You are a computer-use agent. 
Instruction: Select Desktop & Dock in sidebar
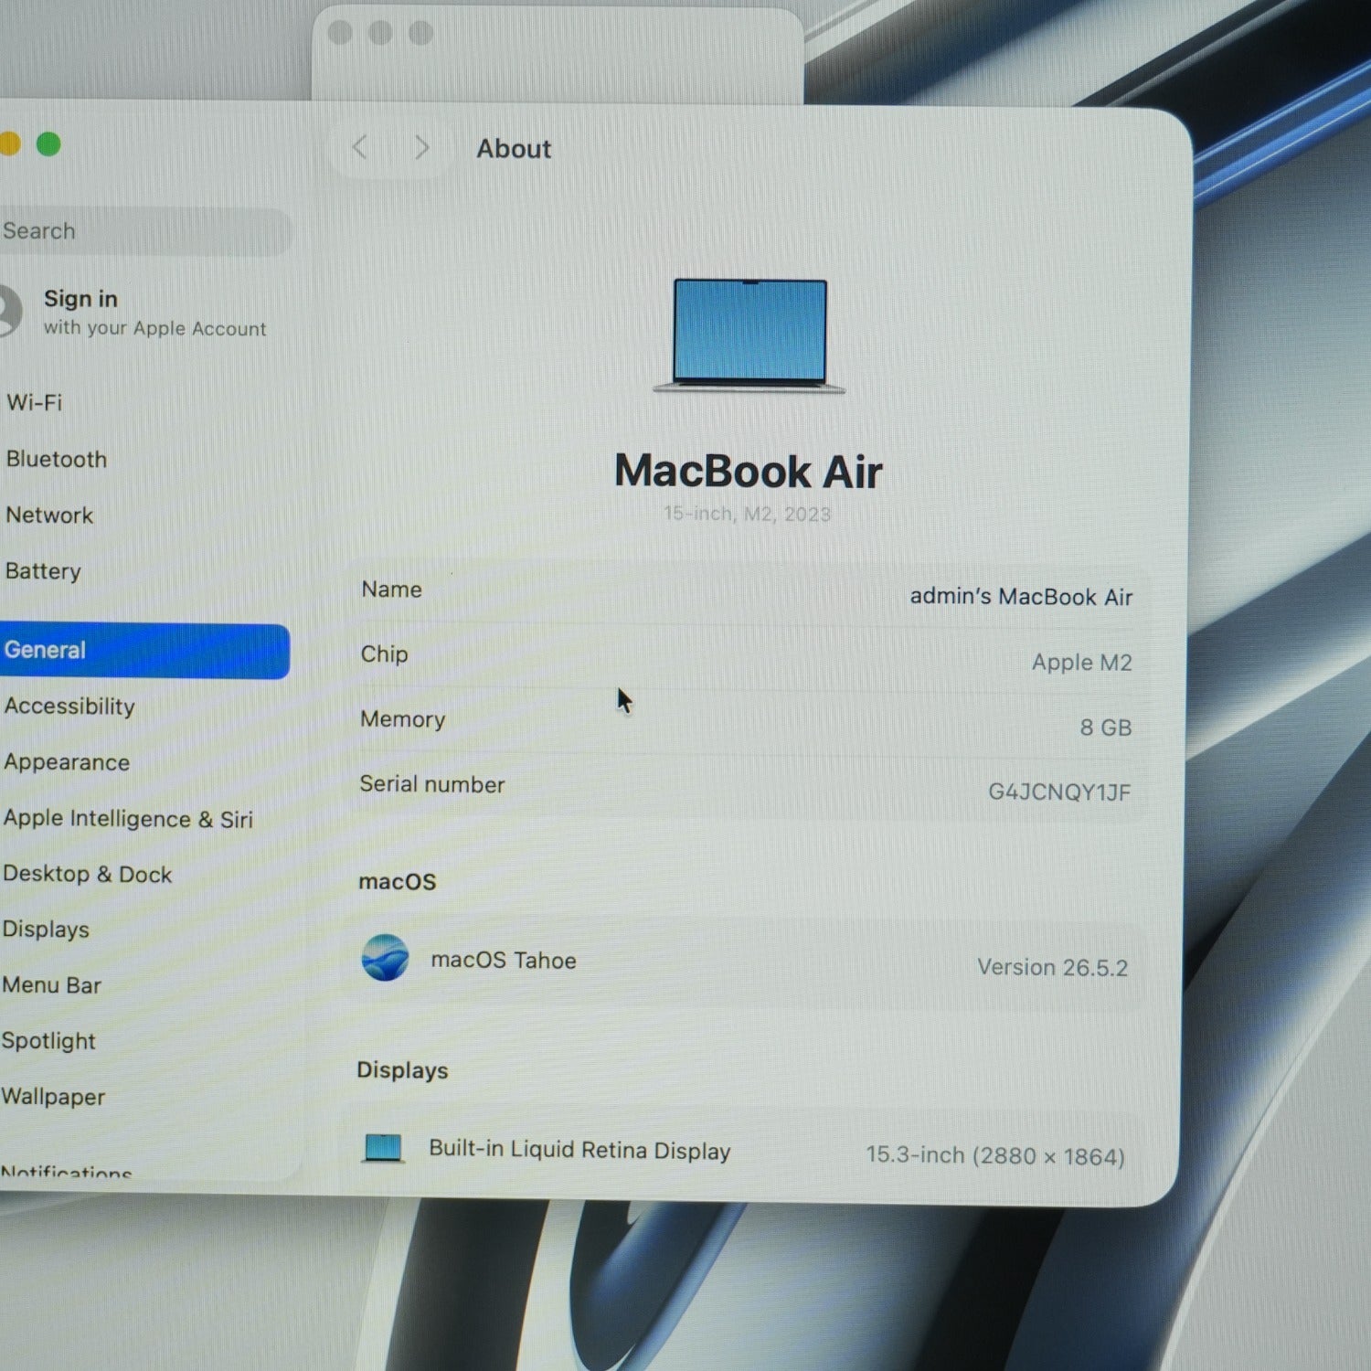(x=87, y=875)
